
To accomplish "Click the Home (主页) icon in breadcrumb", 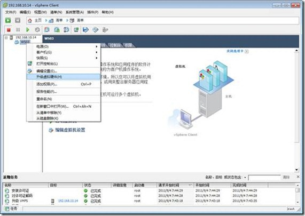I will point(30,21).
